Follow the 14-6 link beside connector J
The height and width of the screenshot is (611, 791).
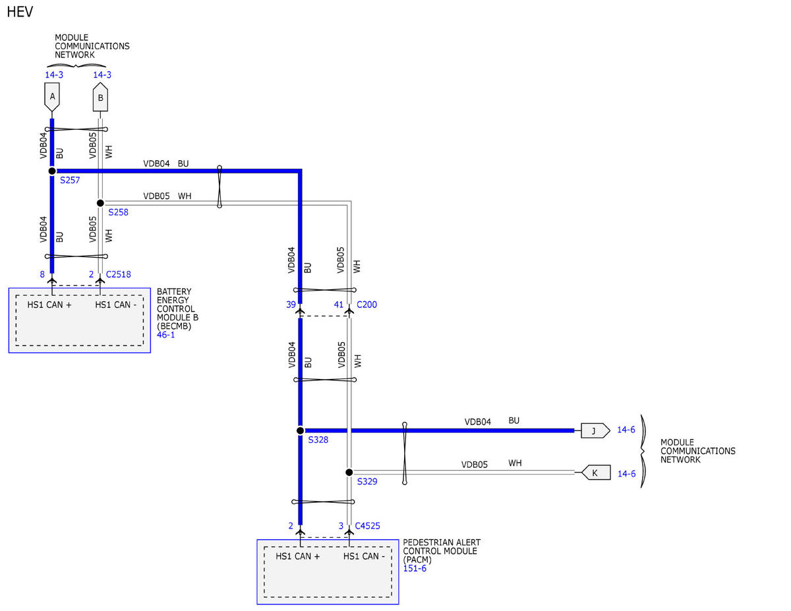click(x=626, y=430)
